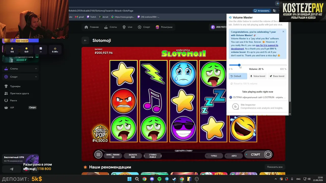
Task: Open the donati bookmark
Action: tap(104, 17)
